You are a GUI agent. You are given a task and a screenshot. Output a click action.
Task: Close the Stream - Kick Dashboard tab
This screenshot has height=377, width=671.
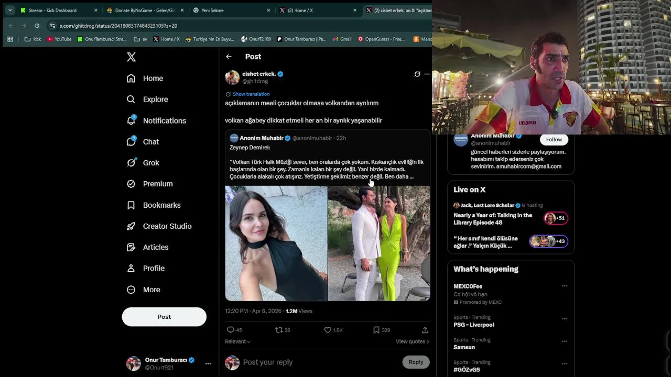(x=95, y=10)
